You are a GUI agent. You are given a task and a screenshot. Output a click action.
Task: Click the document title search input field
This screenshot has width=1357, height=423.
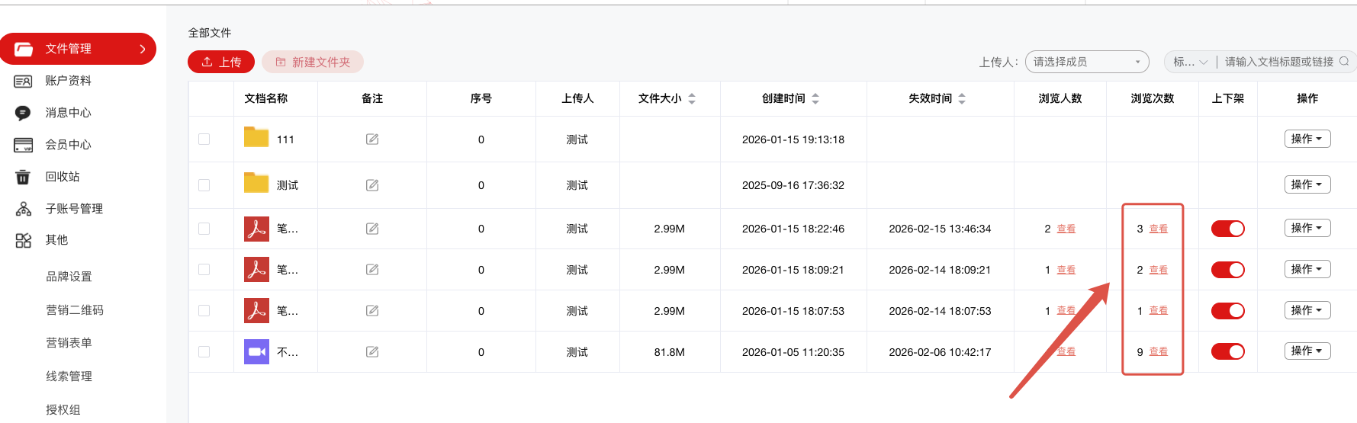click(x=1278, y=62)
